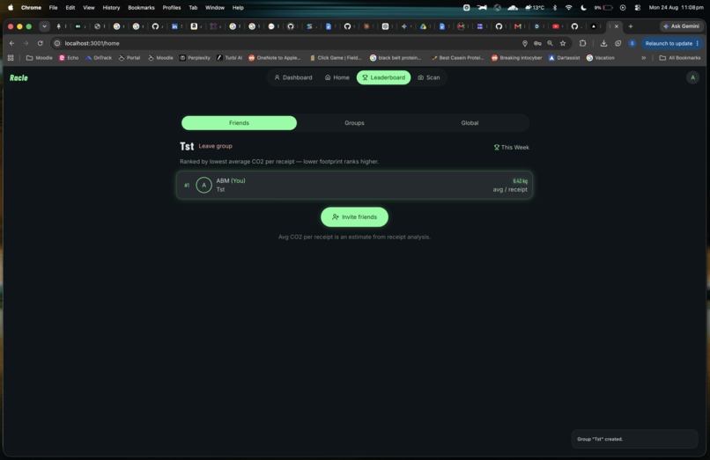Open the Dartassist bookmark
This screenshot has height=460, width=710.
(564, 58)
